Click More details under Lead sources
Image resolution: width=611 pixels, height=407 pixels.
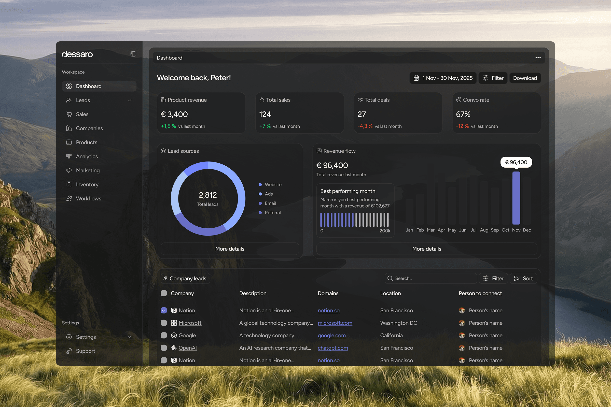(x=230, y=249)
